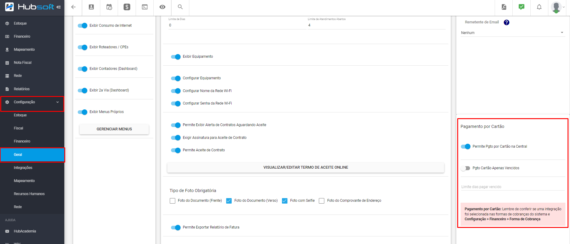Toggle Exibir Roteadores / CPEs
Image resolution: width=570 pixels, height=244 pixels.
pos(83,47)
